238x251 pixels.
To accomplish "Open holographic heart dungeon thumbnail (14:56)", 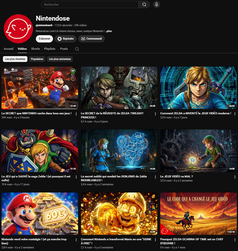I will [119, 151].
